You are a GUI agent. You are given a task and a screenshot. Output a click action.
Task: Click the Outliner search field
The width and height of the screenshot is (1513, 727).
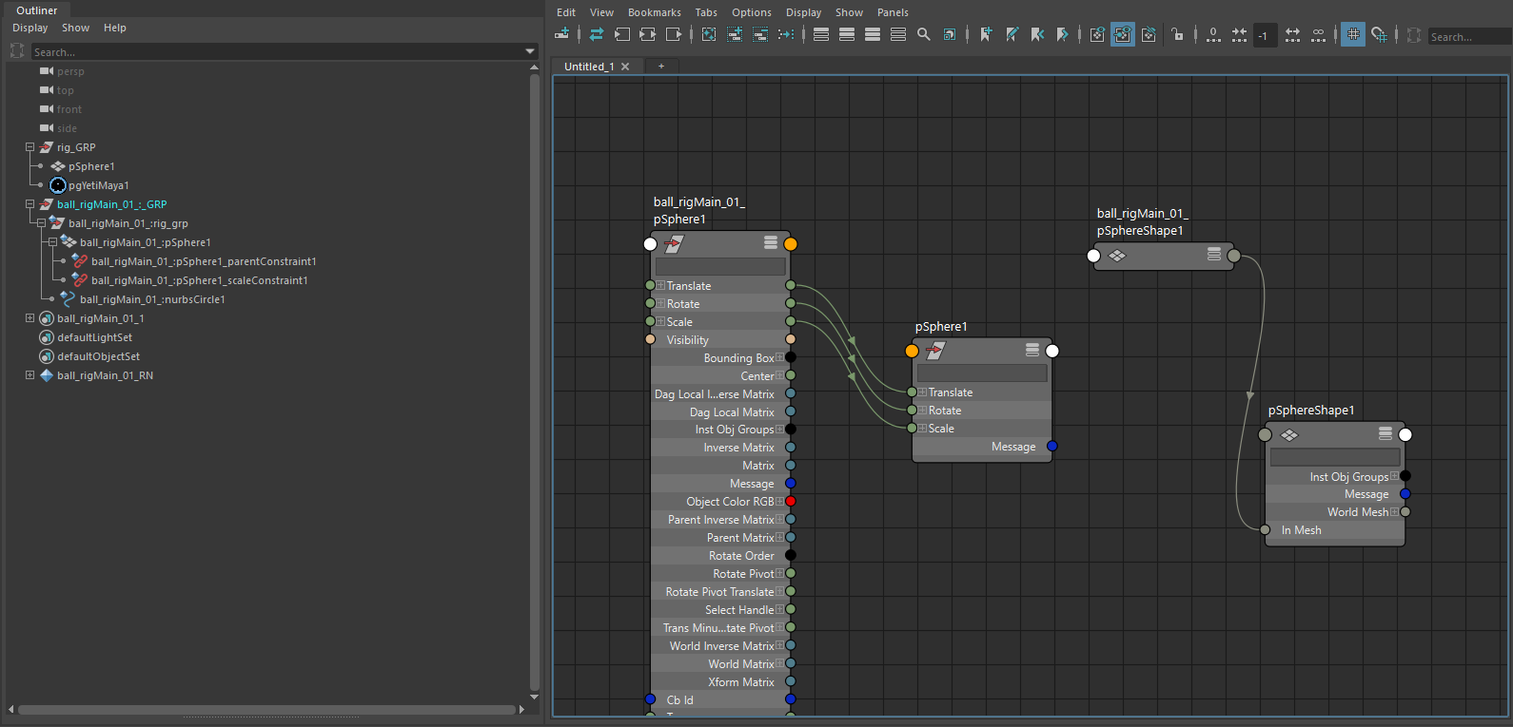coord(278,51)
